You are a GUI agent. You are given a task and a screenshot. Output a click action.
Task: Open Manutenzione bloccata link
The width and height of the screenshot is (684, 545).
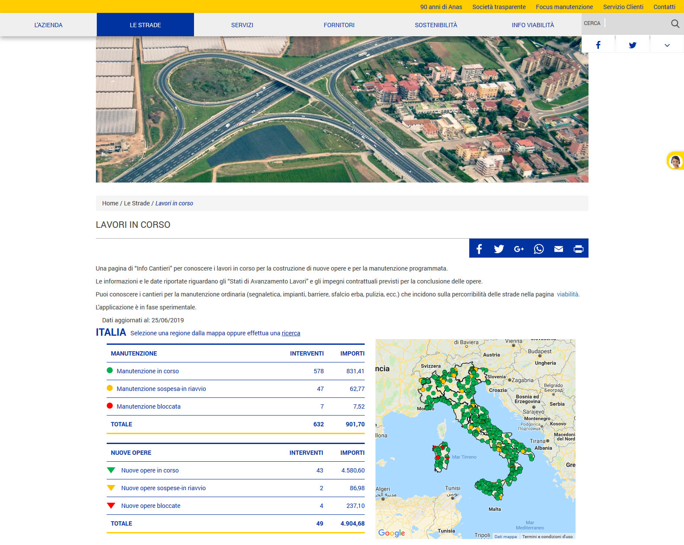(149, 406)
